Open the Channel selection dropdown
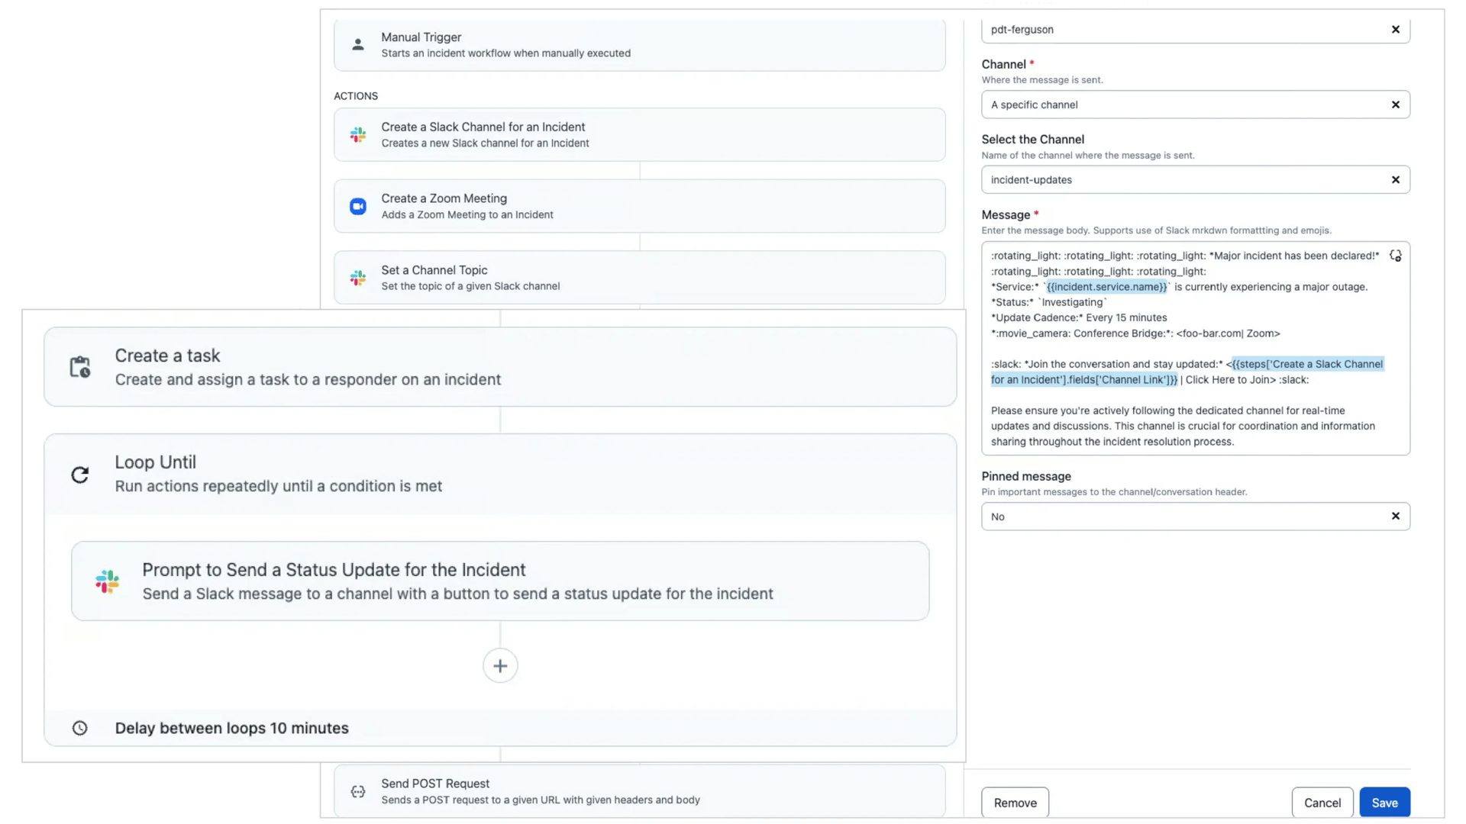Image resolution: width=1466 pixels, height=824 pixels. coord(1183,105)
